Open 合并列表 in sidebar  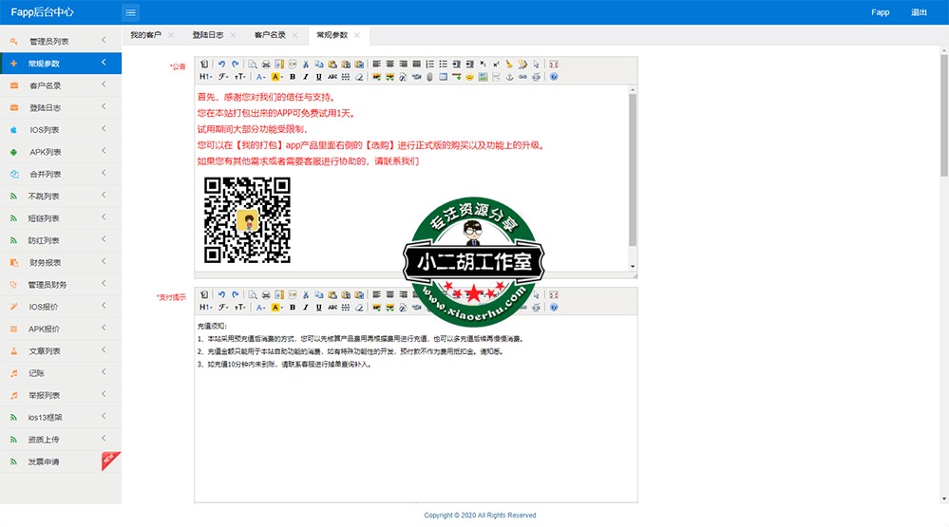[x=61, y=174]
